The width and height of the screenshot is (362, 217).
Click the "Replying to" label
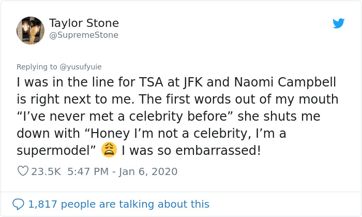pyautogui.click(x=37, y=67)
